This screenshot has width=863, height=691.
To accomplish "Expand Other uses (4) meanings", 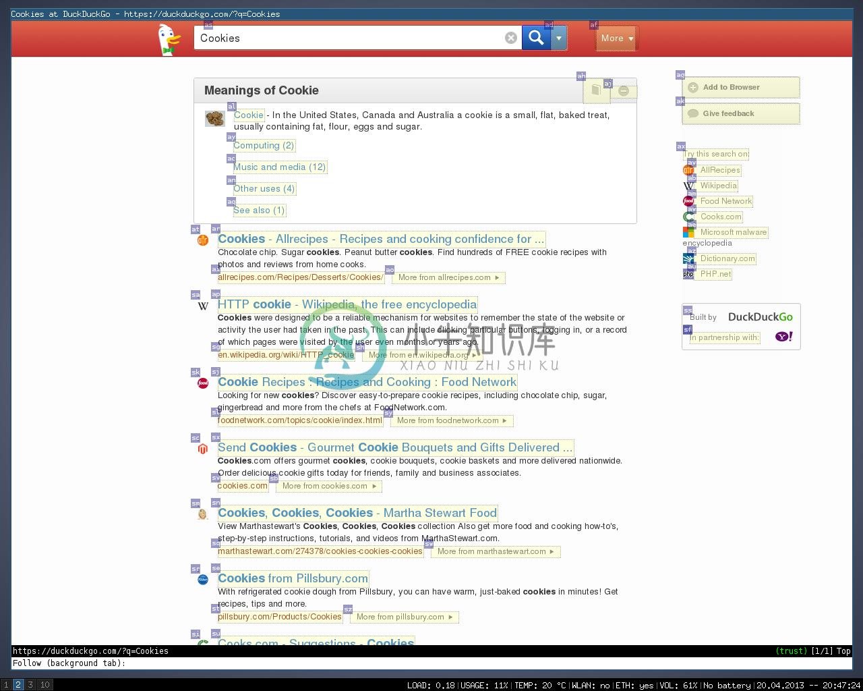I will 264,188.
